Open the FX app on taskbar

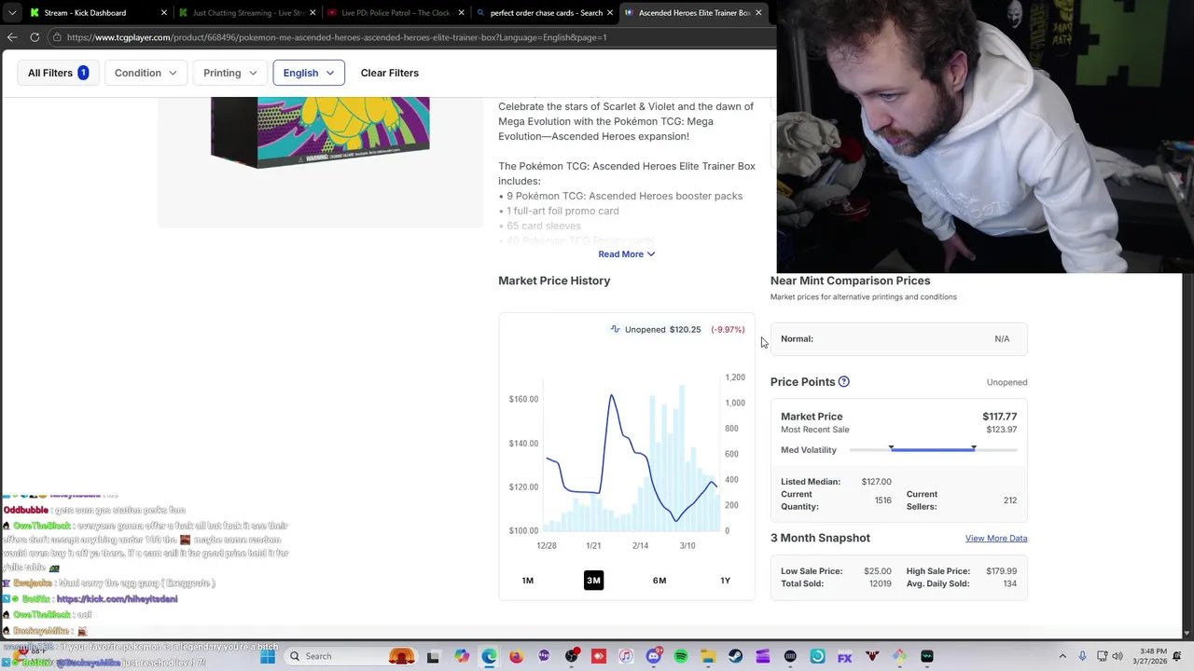845,656
